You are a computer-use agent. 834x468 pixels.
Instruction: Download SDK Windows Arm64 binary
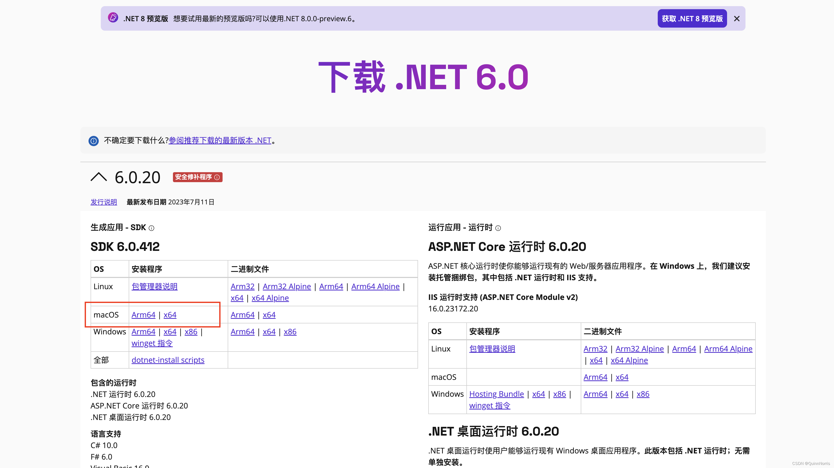point(243,332)
